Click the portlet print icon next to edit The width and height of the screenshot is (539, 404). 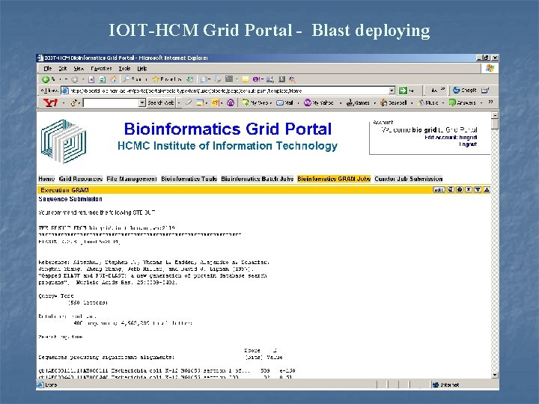451,189
